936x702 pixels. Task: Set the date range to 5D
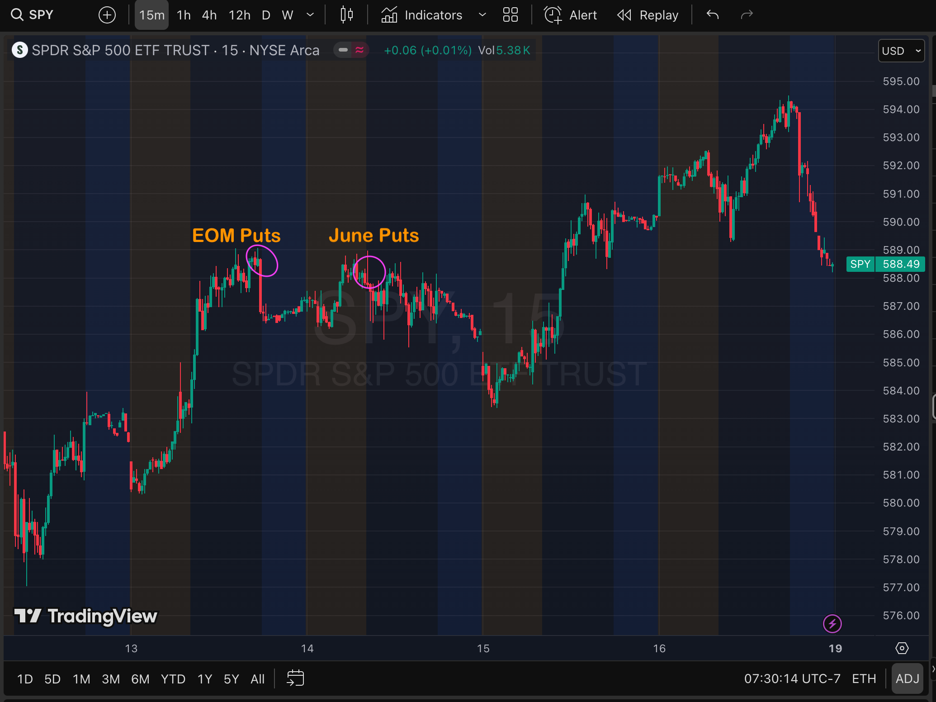click(x=52, y=679)
